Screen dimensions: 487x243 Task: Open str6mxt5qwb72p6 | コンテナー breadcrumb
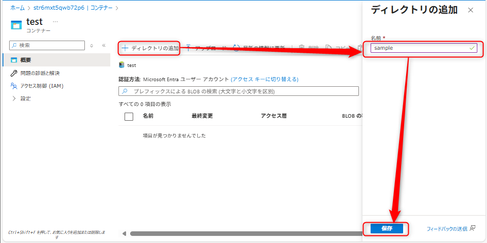pos(73,8)
